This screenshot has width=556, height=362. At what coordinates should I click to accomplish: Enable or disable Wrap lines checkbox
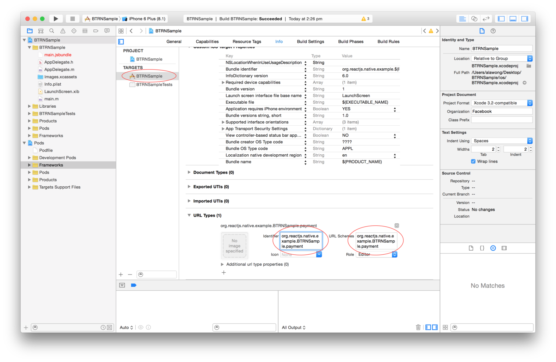pyautogui.click(x=473, y=161)
